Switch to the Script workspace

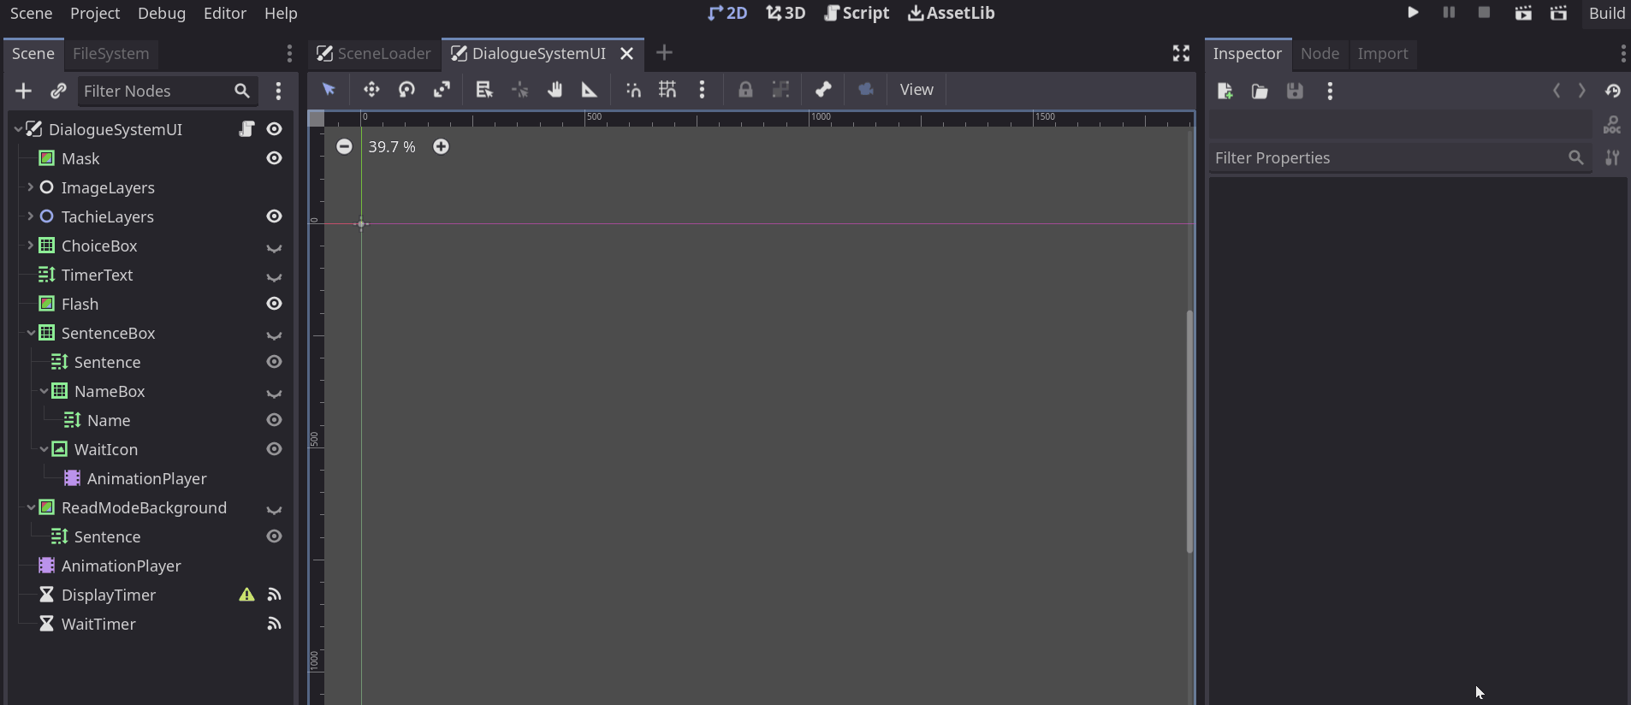tap(857, 14)
